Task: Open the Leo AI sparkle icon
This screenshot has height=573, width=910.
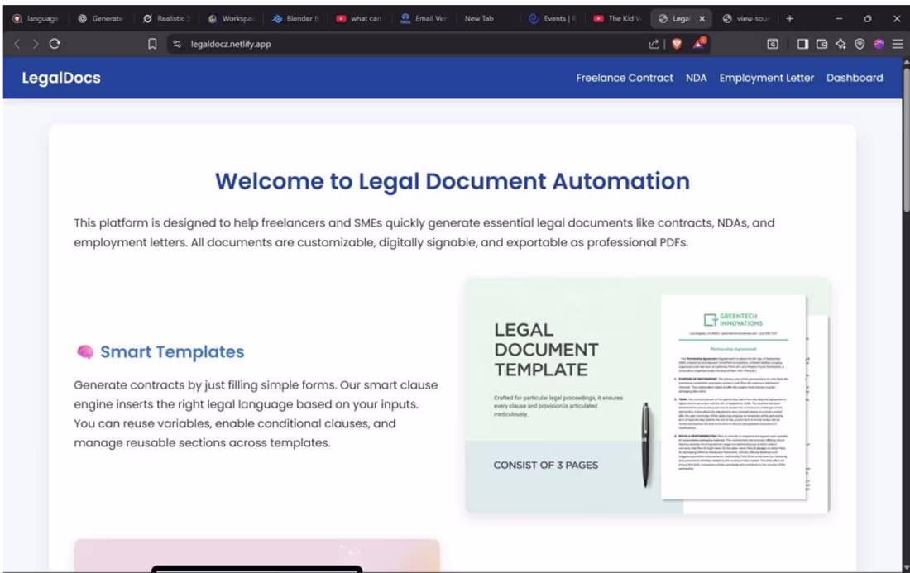Action: click(x=841, y=44)
